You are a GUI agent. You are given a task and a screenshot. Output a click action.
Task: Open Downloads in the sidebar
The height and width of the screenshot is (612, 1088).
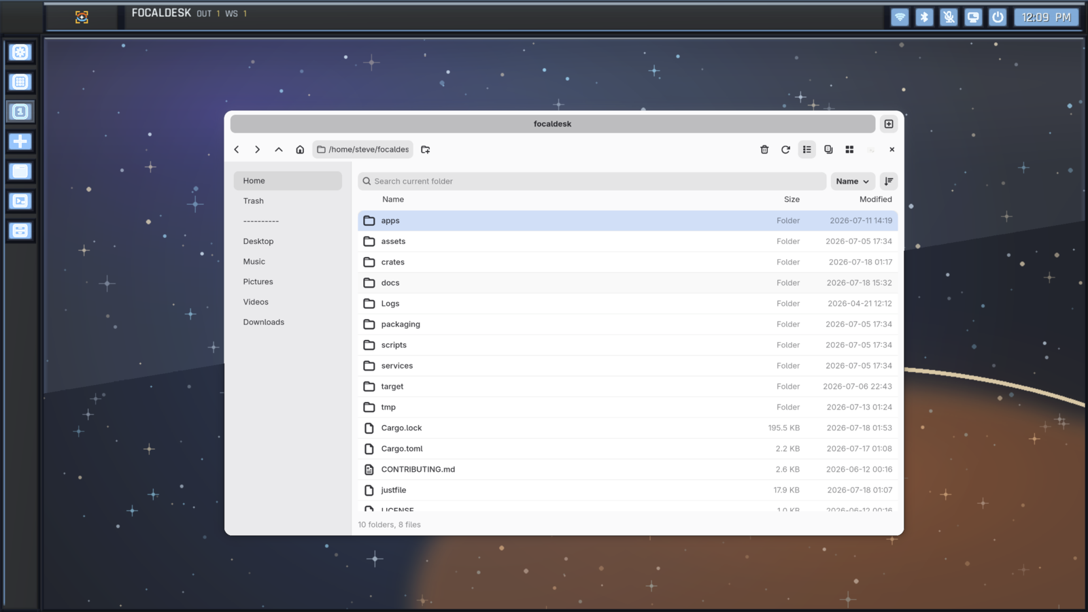[288, 322]
